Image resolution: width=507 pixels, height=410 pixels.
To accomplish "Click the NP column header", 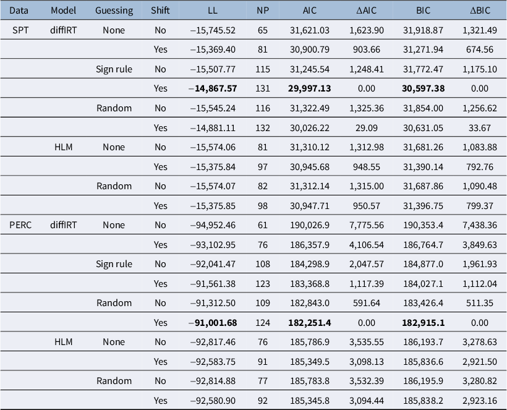I will click(x=263, y=11).
